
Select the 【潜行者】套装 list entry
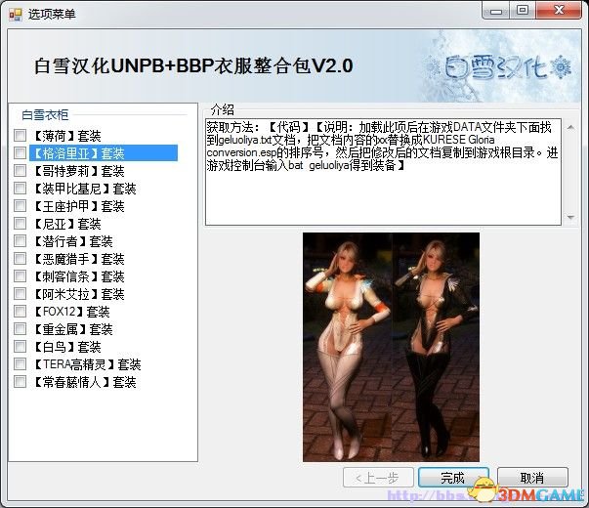73,241
